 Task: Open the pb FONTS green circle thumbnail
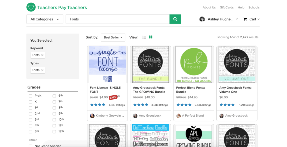click(x=194, y=64)
